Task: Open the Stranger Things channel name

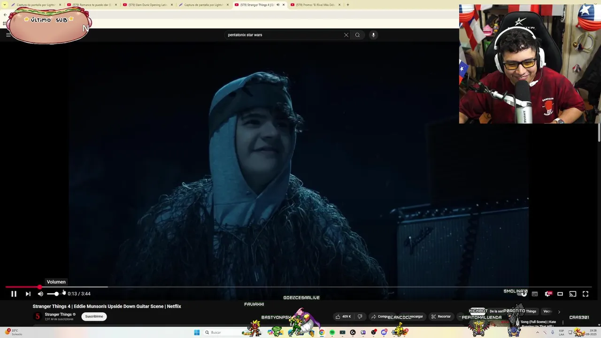Action: (x=58, y=315)
